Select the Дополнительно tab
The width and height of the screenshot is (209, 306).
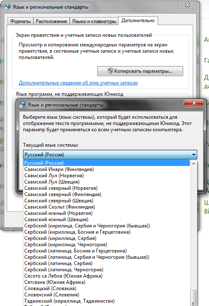(x=138, y=20)
